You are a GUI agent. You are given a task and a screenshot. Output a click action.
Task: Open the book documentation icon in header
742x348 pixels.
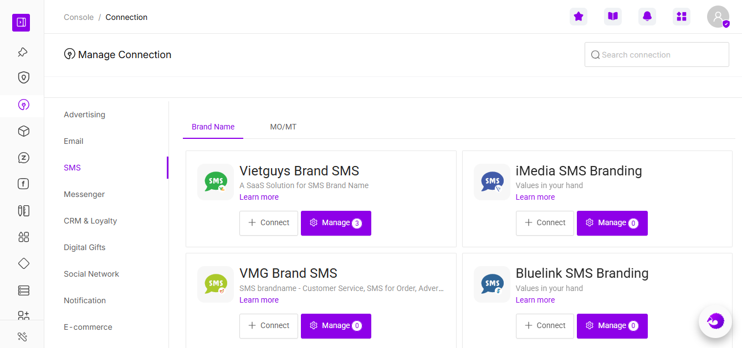click(613, 17)
